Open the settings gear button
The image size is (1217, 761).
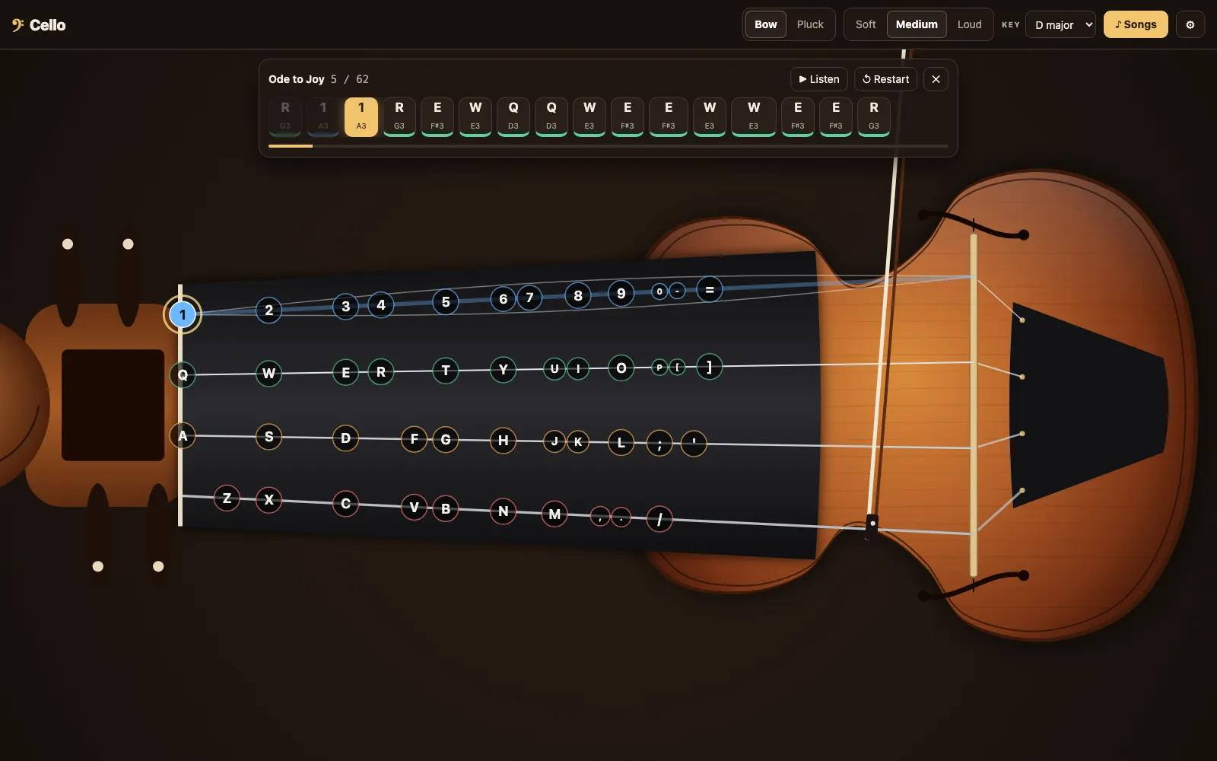[x=1190, y=24]
